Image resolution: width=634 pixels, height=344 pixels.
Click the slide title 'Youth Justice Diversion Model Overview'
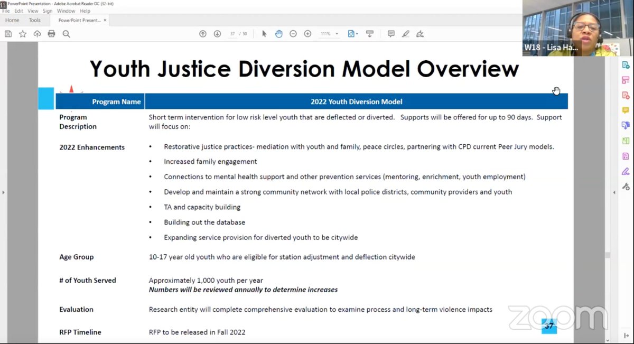coord(304,69)
